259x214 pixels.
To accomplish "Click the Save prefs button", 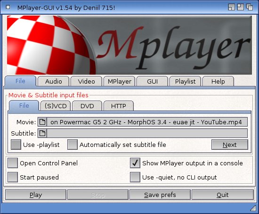I will click(x=160, y=195).
